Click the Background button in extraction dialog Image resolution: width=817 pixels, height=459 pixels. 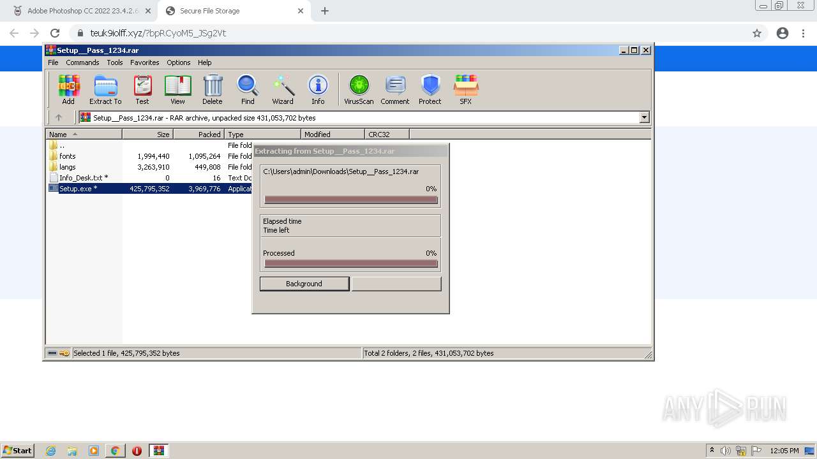[304, 284]
